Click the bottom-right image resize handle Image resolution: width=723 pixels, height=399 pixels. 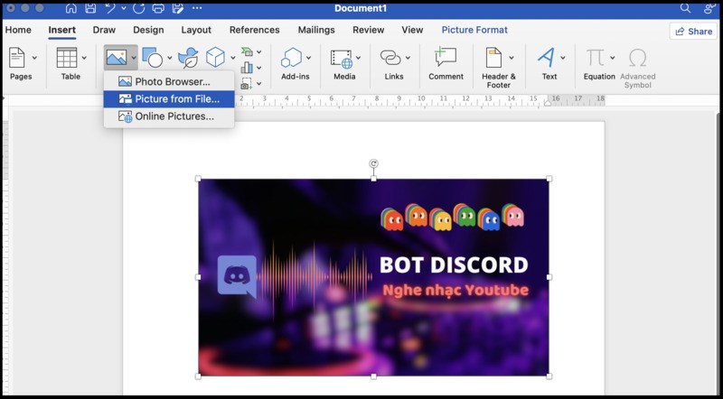(549, 376)
